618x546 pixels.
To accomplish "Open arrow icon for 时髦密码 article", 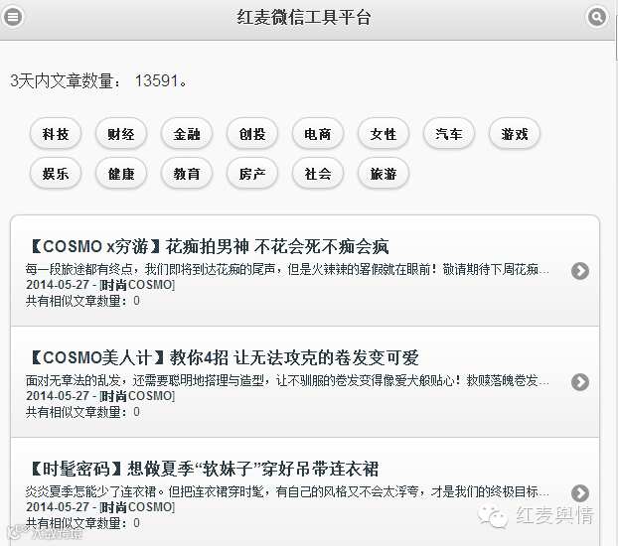I will (580, 493).
